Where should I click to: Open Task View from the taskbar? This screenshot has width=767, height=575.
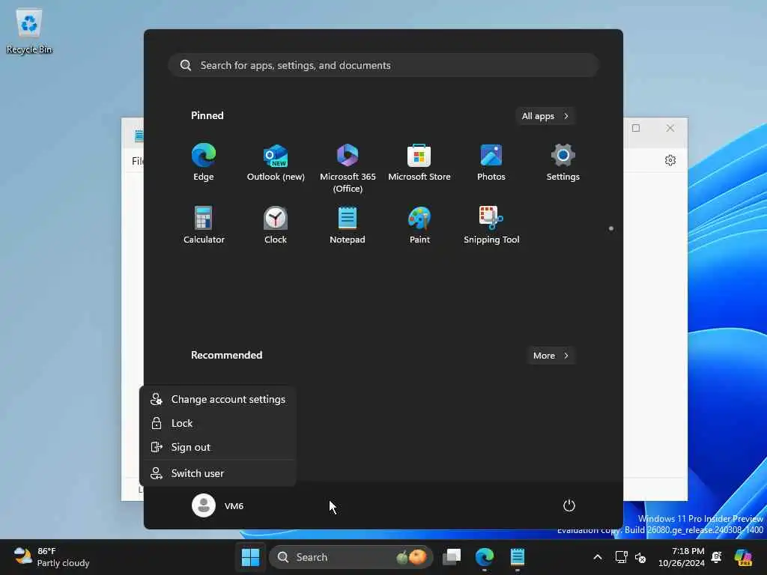click(452, 557)
